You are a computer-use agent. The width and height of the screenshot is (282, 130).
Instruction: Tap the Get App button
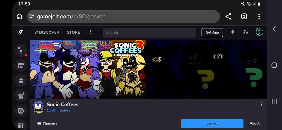[x=212, y=33]
